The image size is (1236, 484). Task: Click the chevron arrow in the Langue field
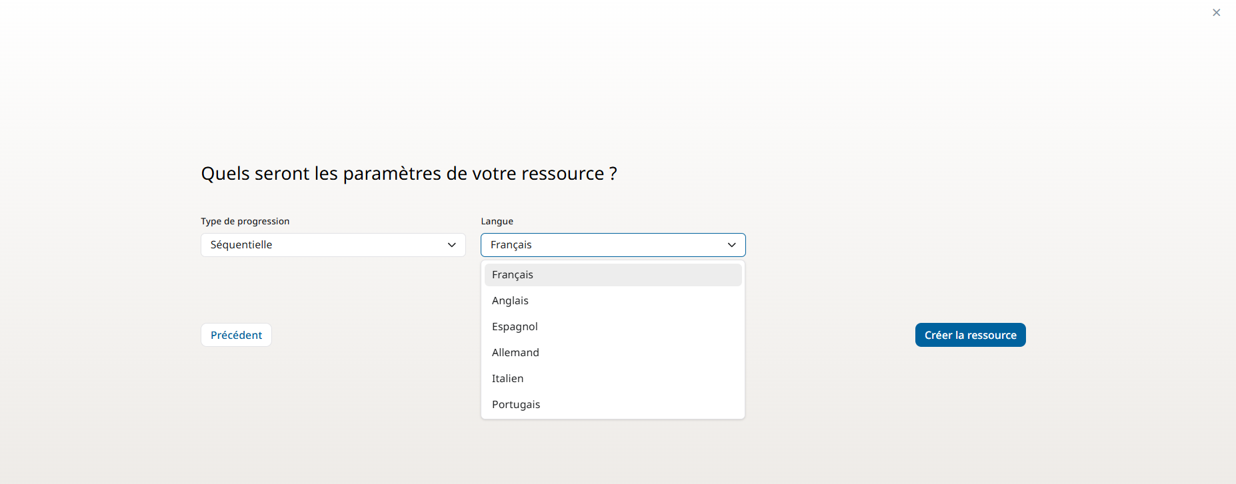[731, 245]
